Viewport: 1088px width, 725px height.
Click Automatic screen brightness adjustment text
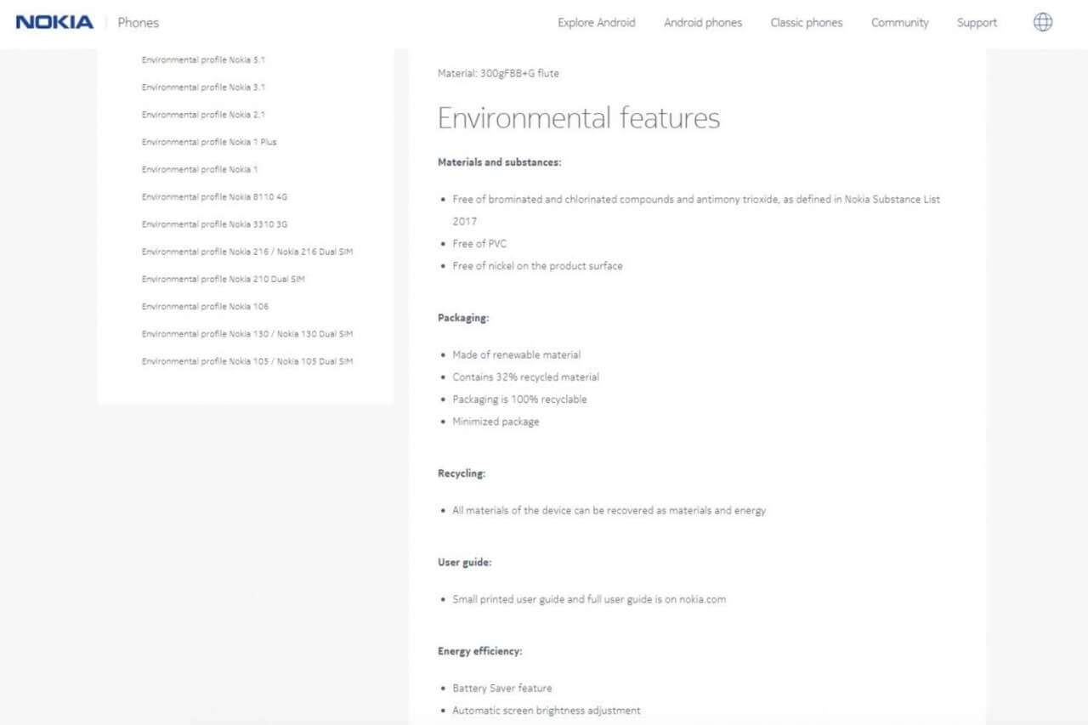point(547,711)
